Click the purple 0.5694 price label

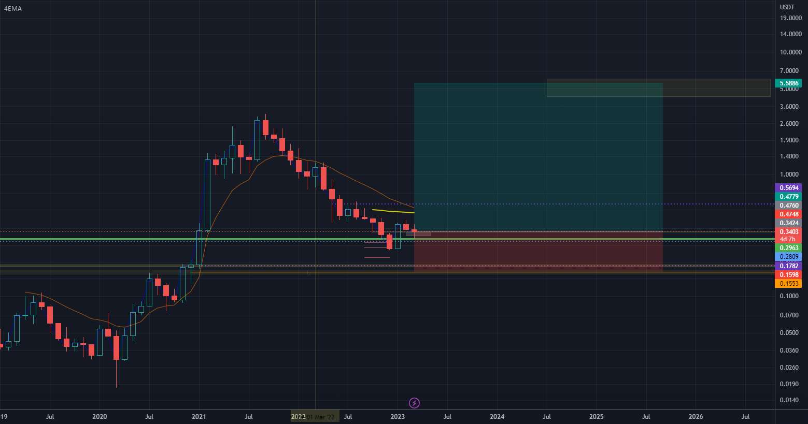coord(788,188)
